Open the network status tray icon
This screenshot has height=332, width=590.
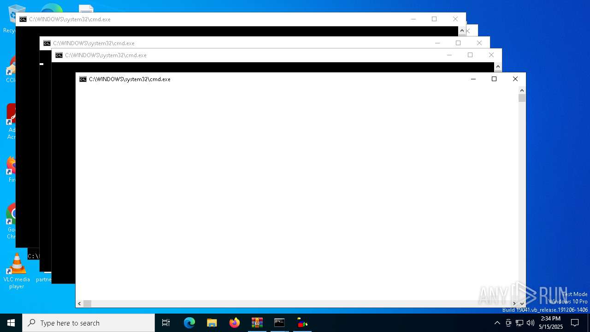click(519, 323)
